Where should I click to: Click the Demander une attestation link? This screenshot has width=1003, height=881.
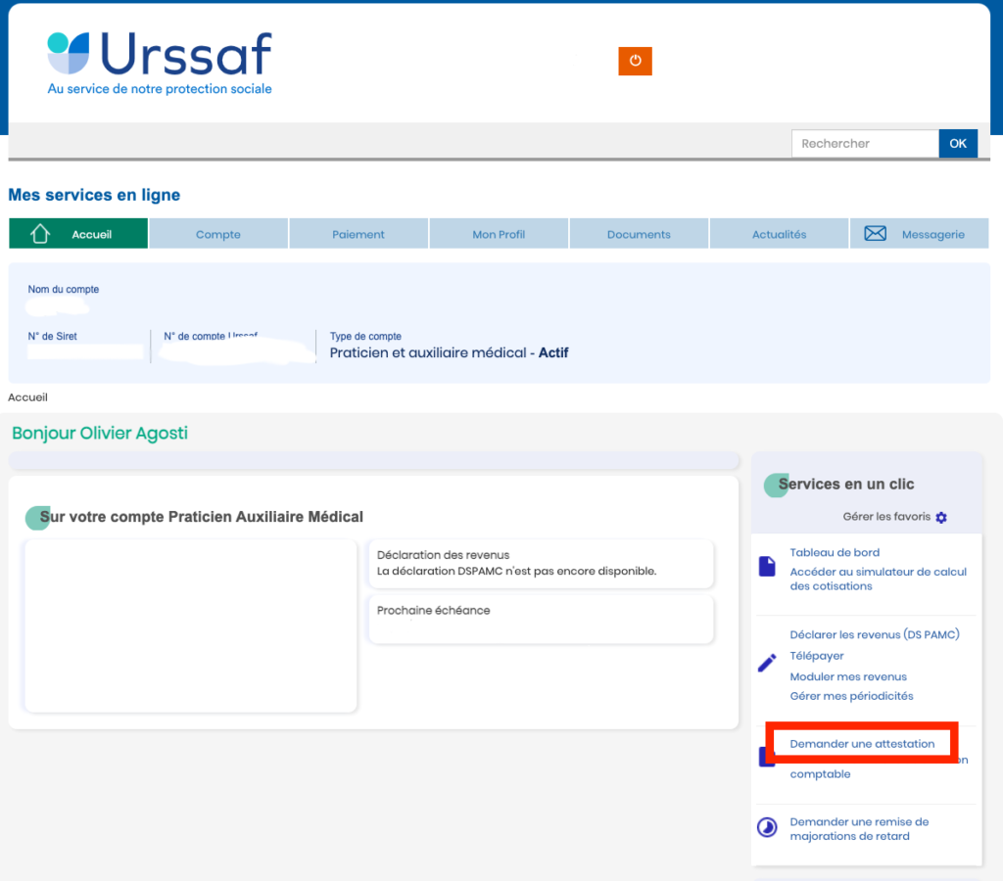point(861,743)
